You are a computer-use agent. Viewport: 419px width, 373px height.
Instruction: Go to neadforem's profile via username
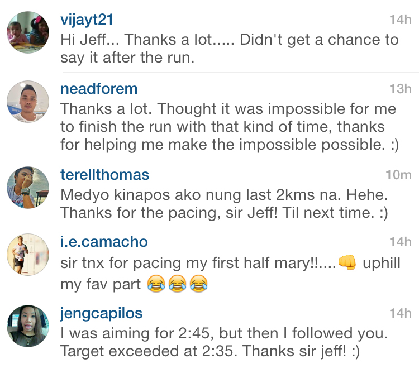tap(98, 89)
